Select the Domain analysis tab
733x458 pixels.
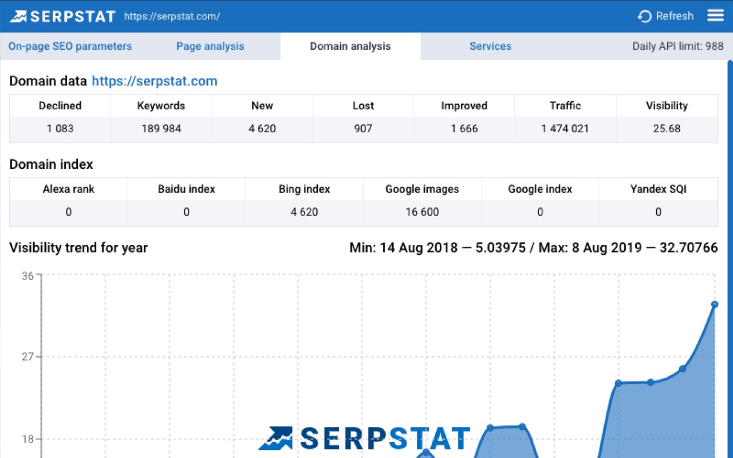click(x=350, y=46)
